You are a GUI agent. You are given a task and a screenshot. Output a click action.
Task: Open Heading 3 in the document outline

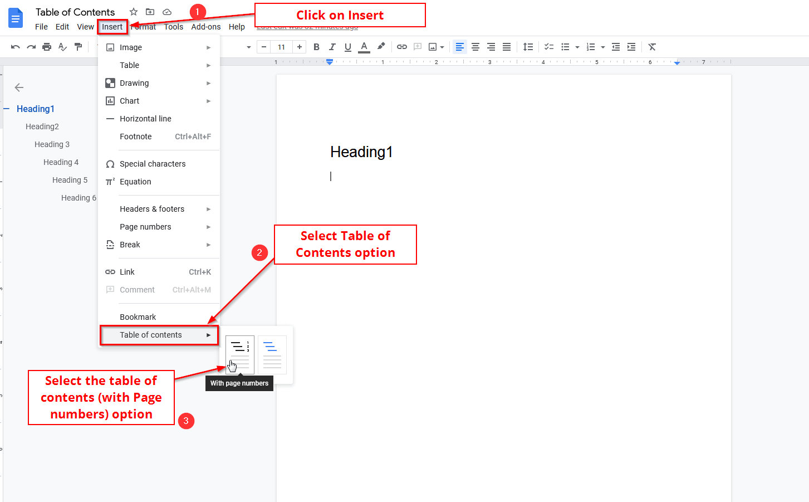point(52,144)
